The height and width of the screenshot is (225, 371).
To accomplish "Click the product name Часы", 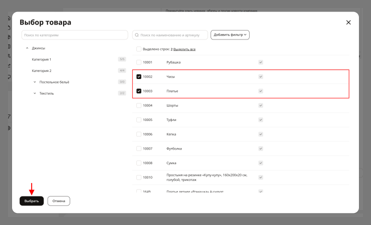I will (170, 76).
